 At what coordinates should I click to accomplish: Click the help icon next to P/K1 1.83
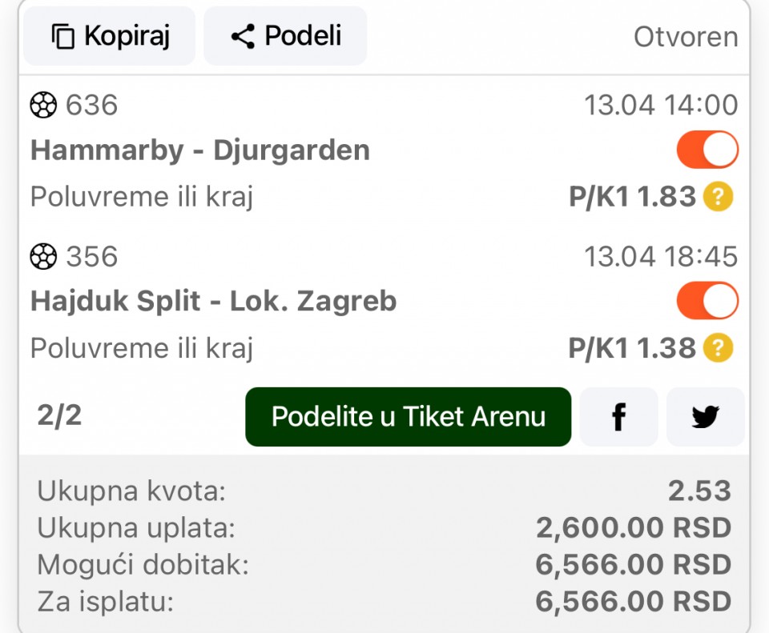click(718, 197)
